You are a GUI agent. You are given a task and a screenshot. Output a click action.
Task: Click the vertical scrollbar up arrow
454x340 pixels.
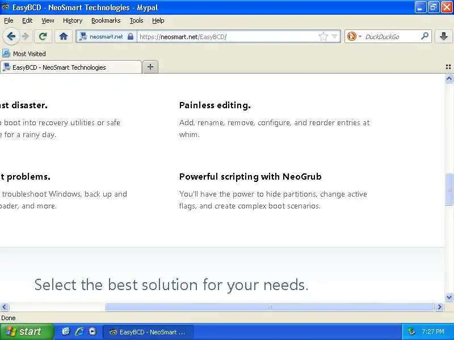pos(449,79)
